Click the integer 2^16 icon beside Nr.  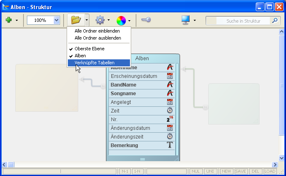coord(170,119)
